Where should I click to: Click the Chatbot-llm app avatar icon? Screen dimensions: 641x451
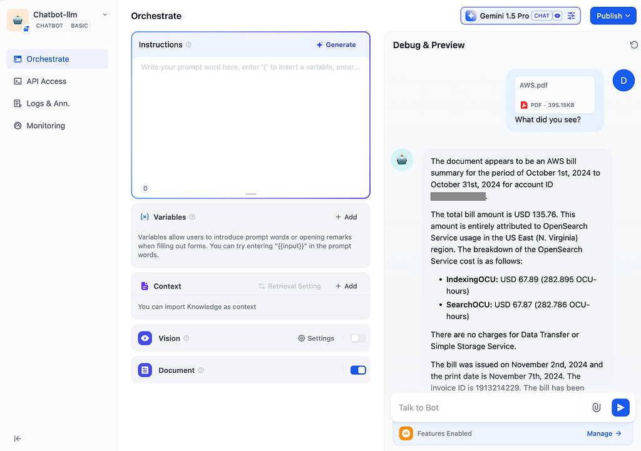point(18,20)
